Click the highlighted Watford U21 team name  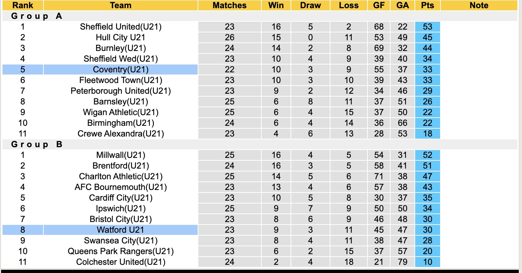pyautogui.click(x=121, y=230)
